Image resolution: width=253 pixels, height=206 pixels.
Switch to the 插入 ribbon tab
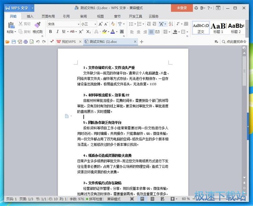tap(30, 16)
